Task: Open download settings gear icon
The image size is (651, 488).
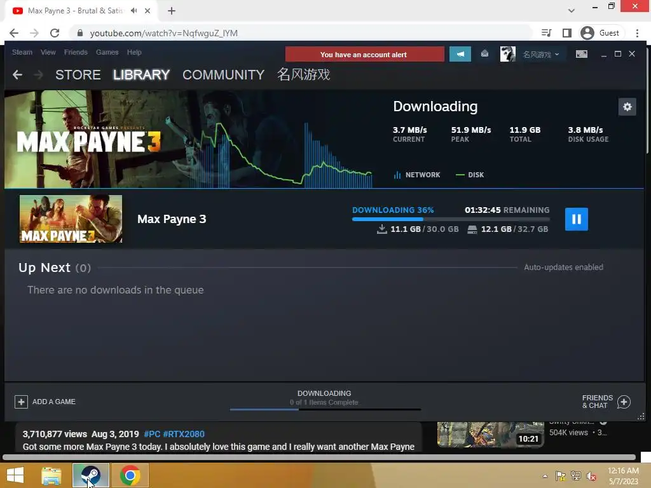Action: (x=627, y=107)
